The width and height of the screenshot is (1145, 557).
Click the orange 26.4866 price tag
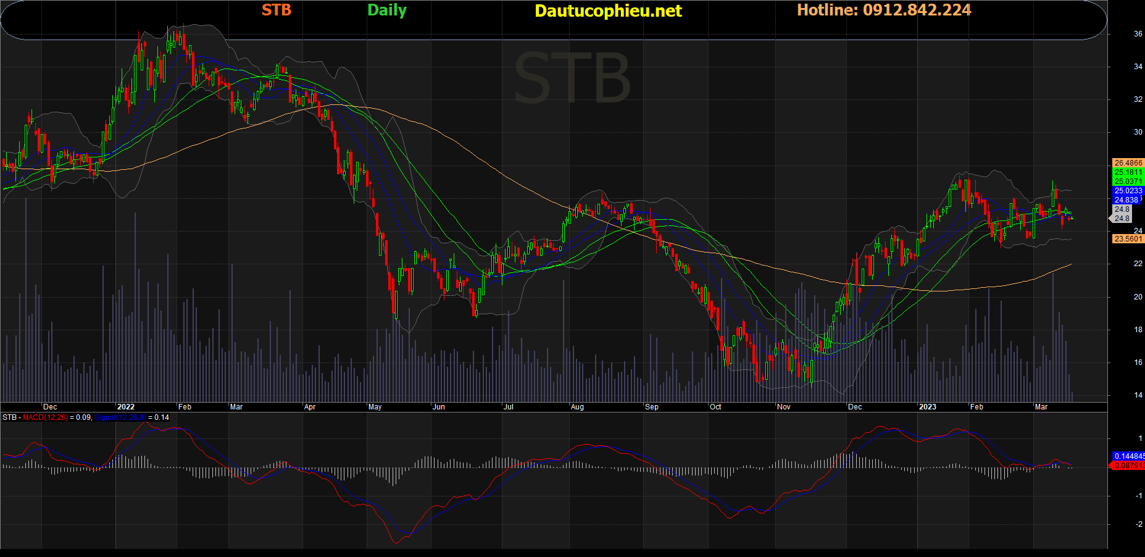[1127, 163]
